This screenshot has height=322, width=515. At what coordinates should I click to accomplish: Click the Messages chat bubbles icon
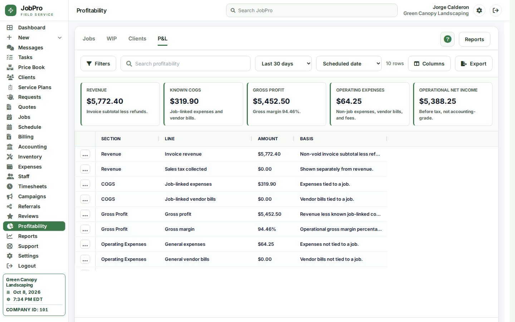(10, 48)
